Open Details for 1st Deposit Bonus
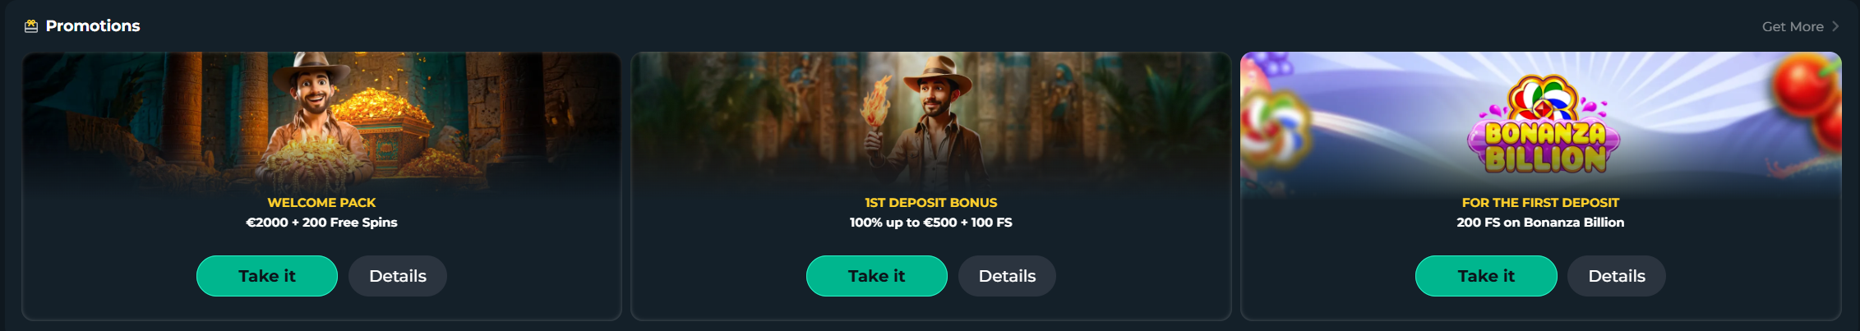The width and height of the screenshot is (1860, 331). tap(1007, 276)
